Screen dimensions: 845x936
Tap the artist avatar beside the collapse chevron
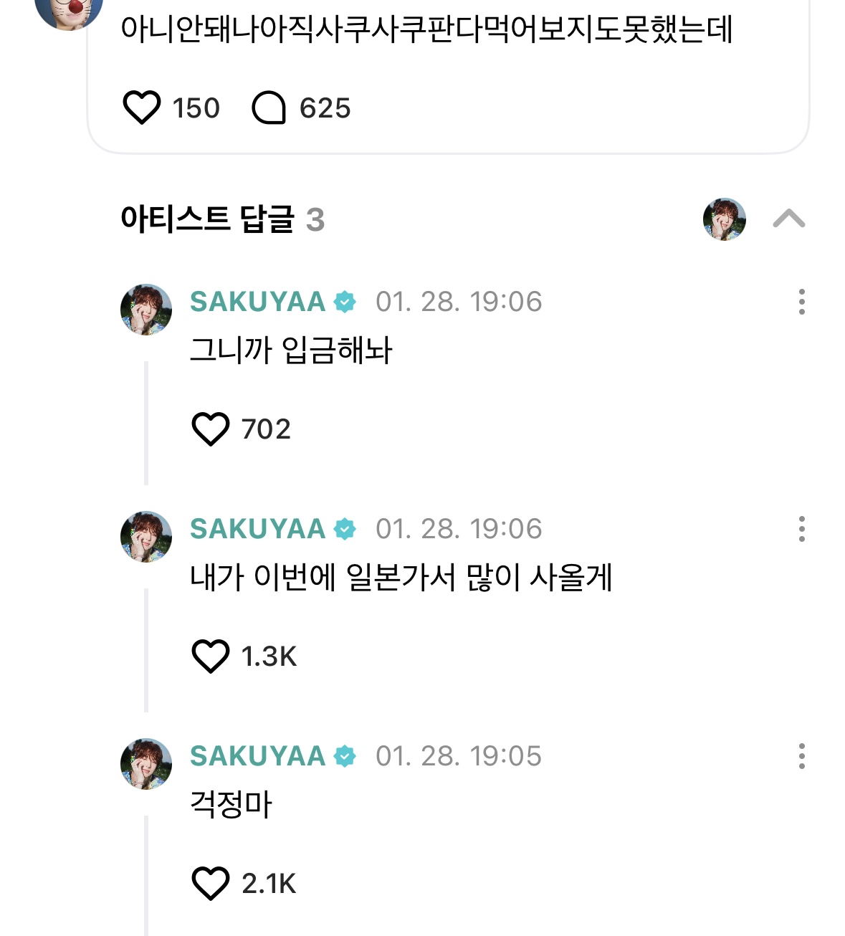(724, 219)
